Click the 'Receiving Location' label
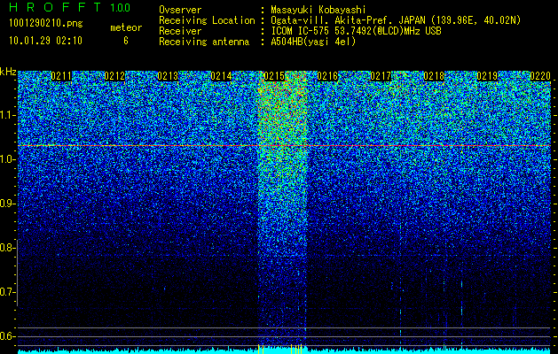The height and width of the screenshot is (354, 558). tap(207, 20)
